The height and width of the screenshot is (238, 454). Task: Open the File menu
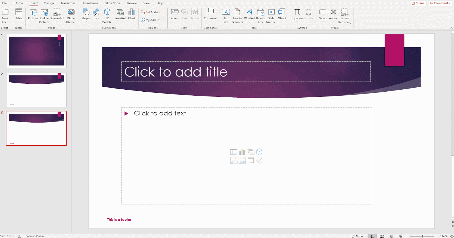tap(5, 3)
